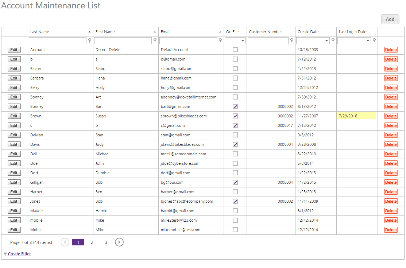This screenshot has width=406, height=268.
Task: Click the Customer Number filter icon
Action: click(x=291, y=40)
